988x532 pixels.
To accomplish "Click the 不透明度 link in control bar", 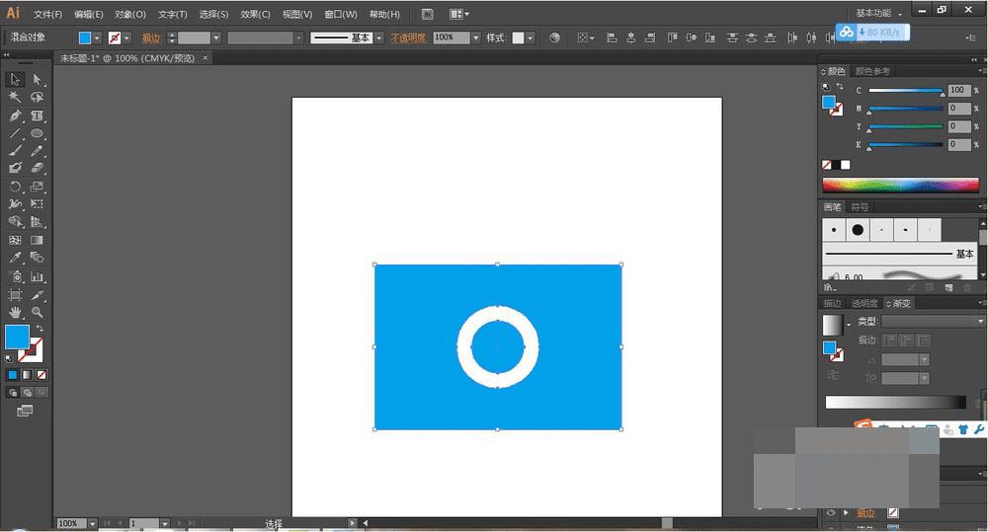I will click(409, 38).
